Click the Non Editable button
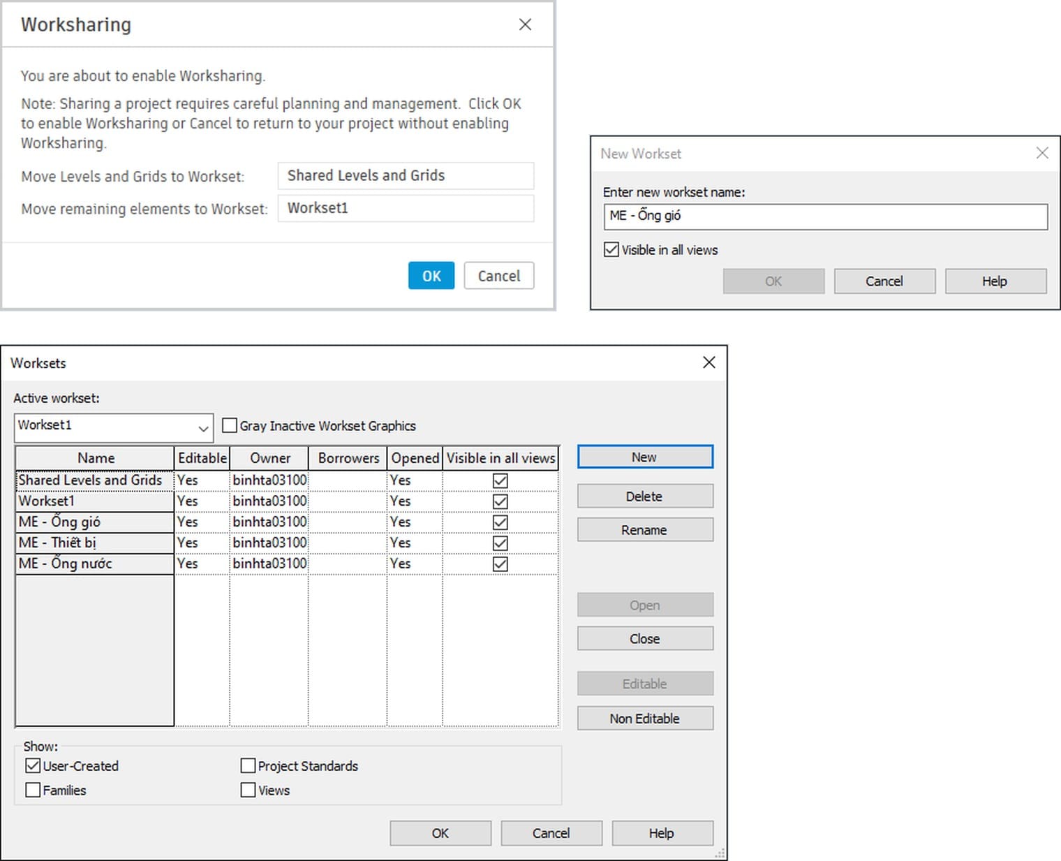Image resolution: width=1061 pixels, height=861 pixels. tap(645, 719)
